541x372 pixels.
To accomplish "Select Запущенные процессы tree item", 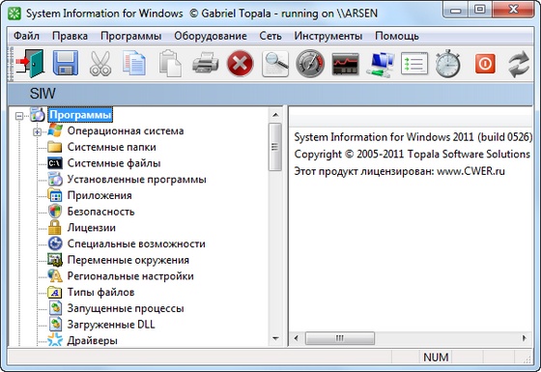I will pos(126,308).
